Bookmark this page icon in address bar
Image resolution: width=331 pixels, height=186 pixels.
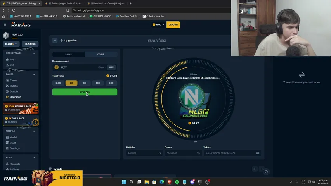pyautogui.click(x=68, y=10)
